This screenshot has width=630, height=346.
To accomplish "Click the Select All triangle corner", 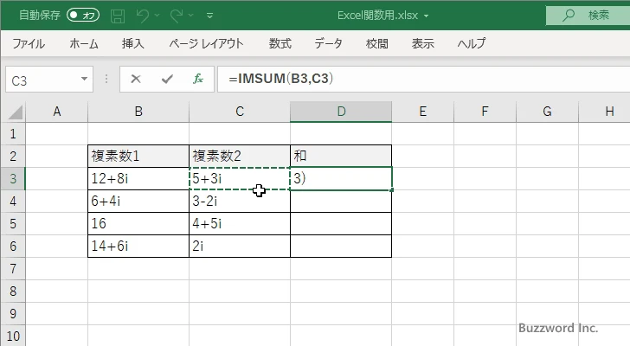I will click(16, 112).
